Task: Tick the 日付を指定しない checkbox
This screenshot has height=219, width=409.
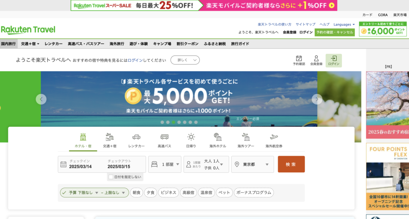Action: pos(111,177)
